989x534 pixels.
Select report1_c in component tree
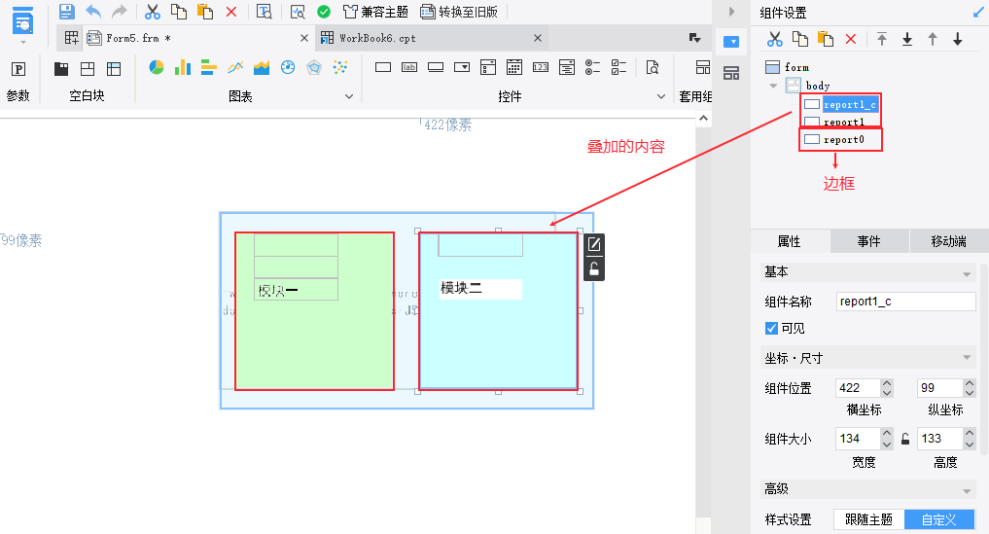coord(849,105)
